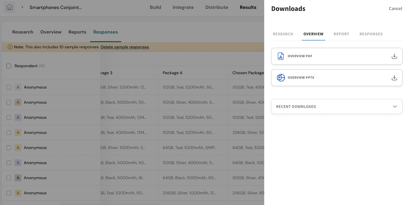Toggle the Respondent select-all checkbox

pyautogui.click(x=9, y=66)
